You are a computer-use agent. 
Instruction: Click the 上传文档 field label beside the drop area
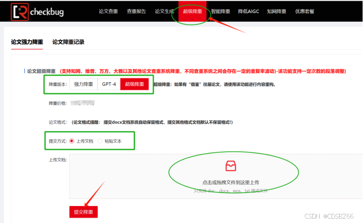58,160
